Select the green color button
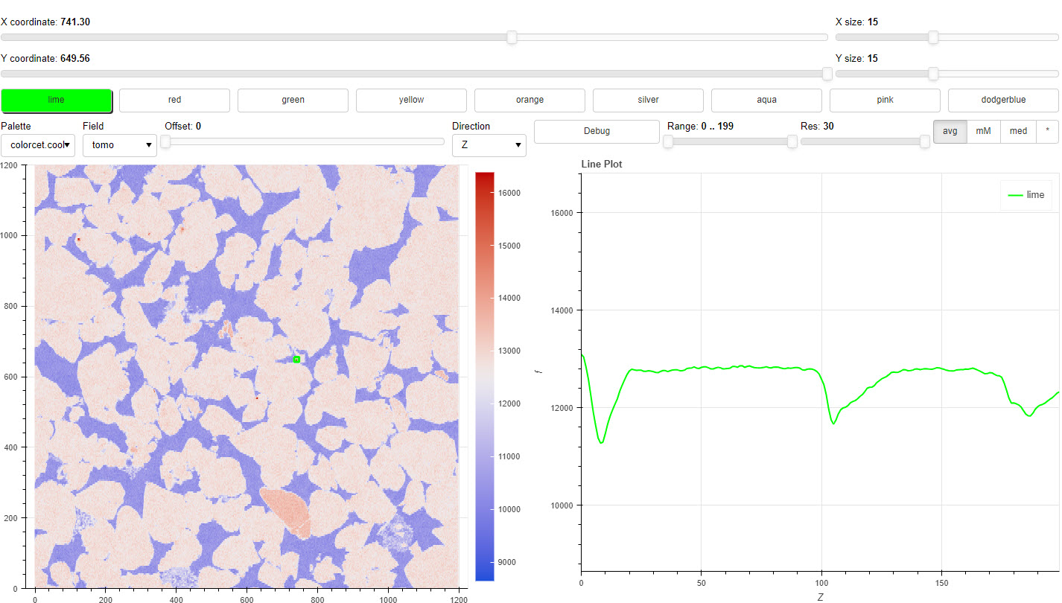Viewport: 1062px width, 603px height. 293,100
